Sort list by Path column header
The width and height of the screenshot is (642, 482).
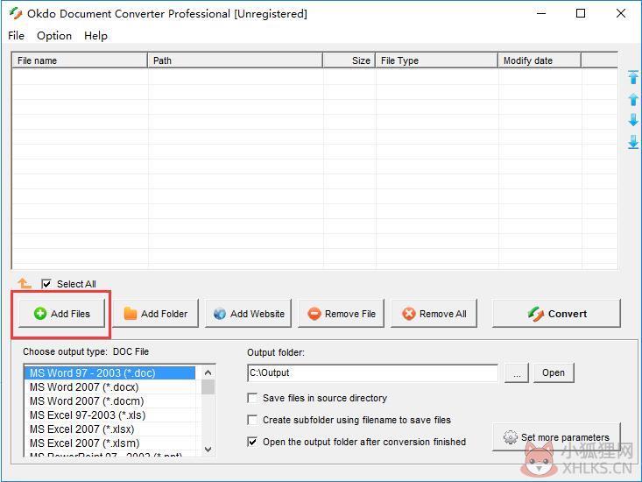coord(235,60)
